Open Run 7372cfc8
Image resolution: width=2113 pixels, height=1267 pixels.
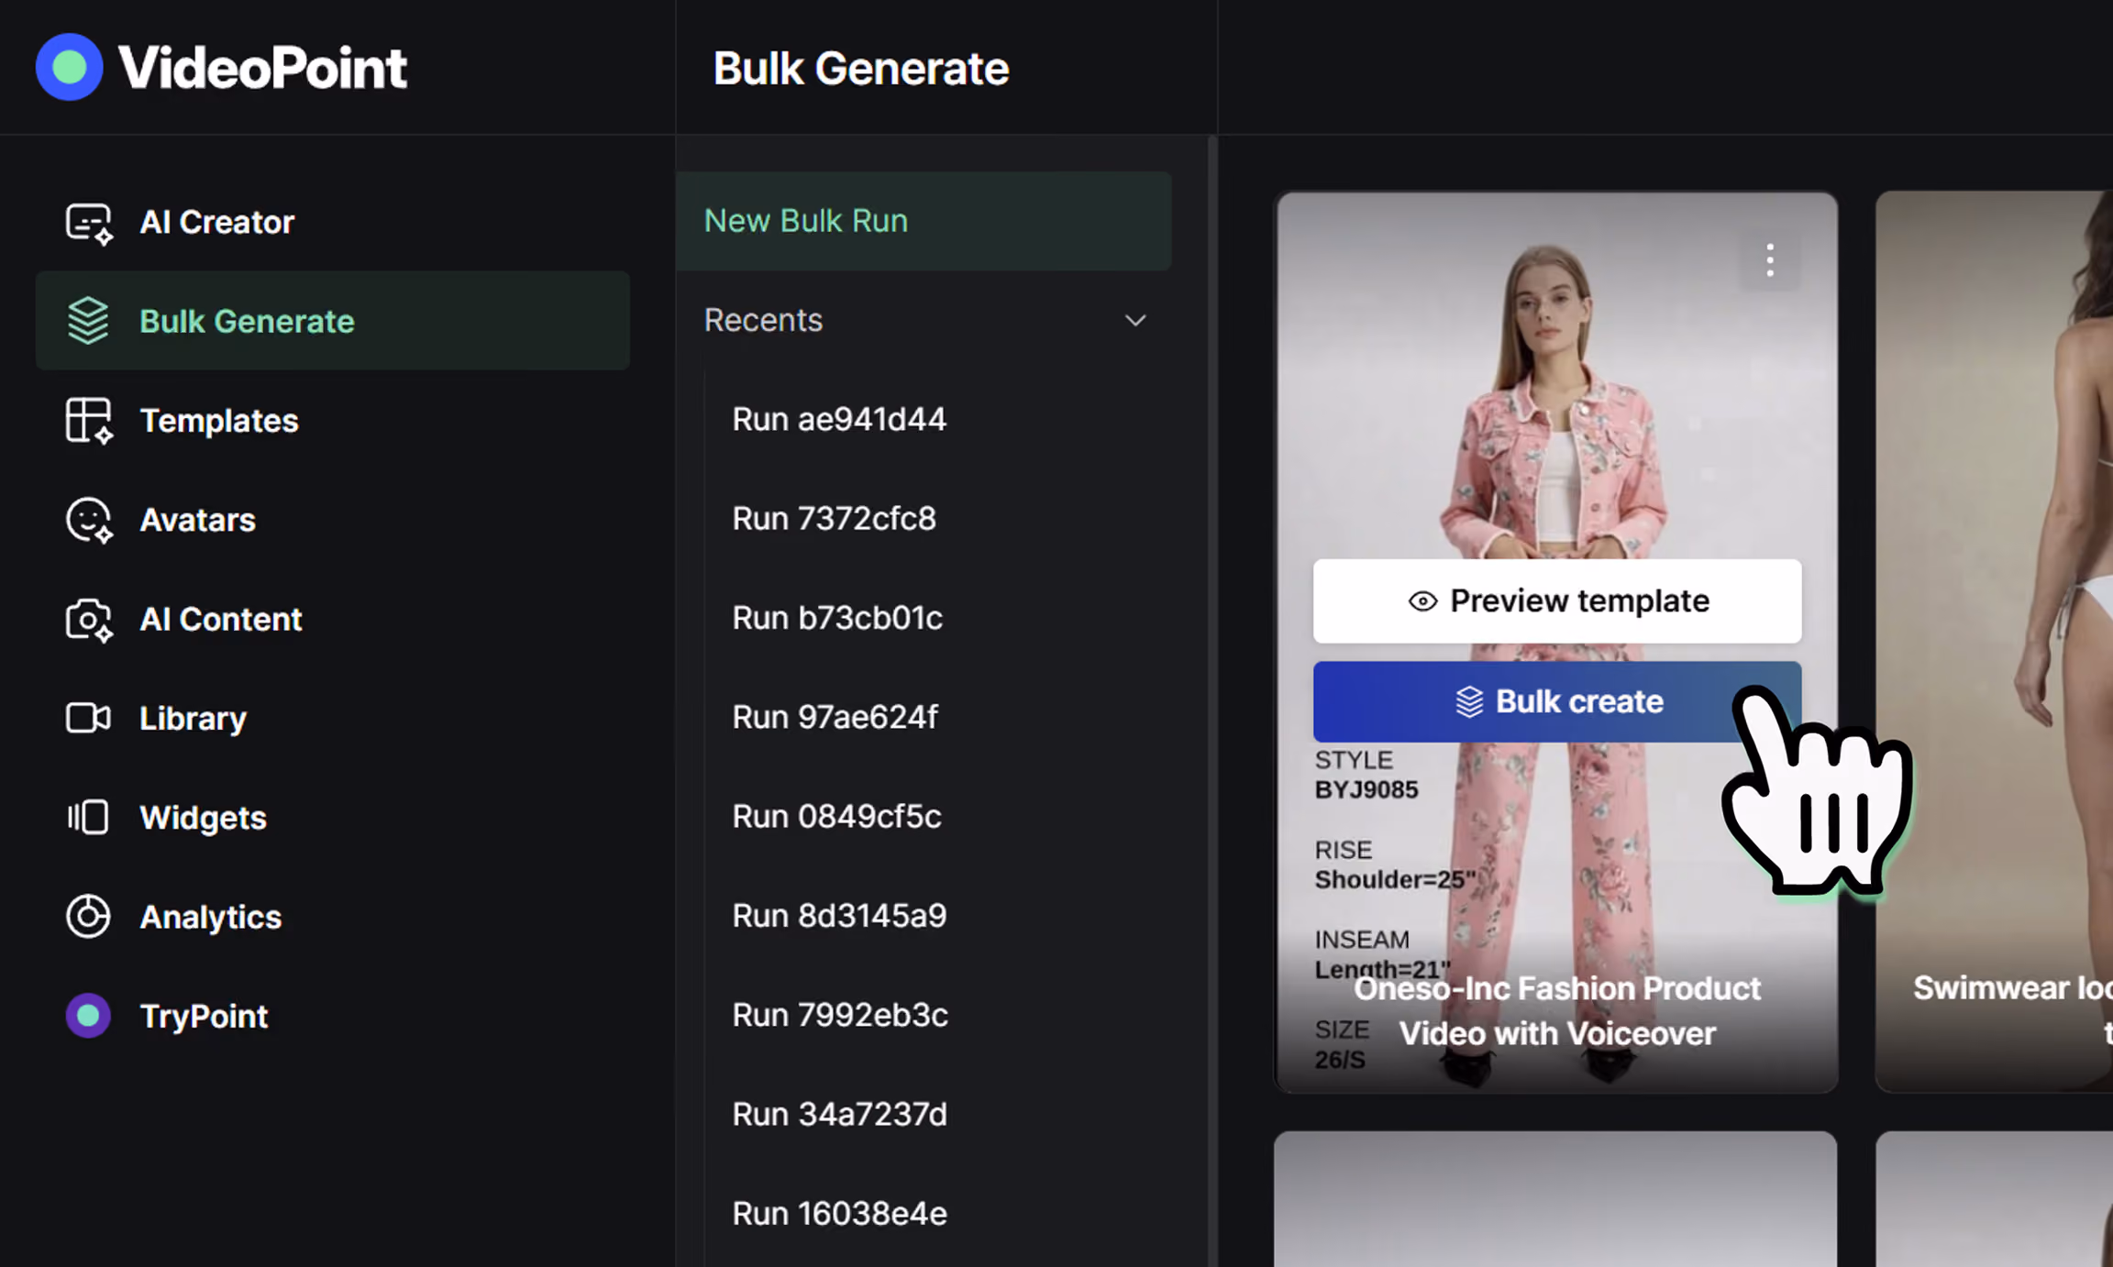point(834,518)
